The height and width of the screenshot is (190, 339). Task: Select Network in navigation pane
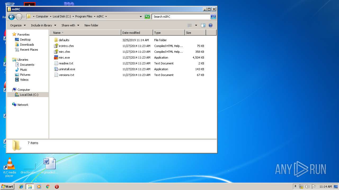click(23, 105)
